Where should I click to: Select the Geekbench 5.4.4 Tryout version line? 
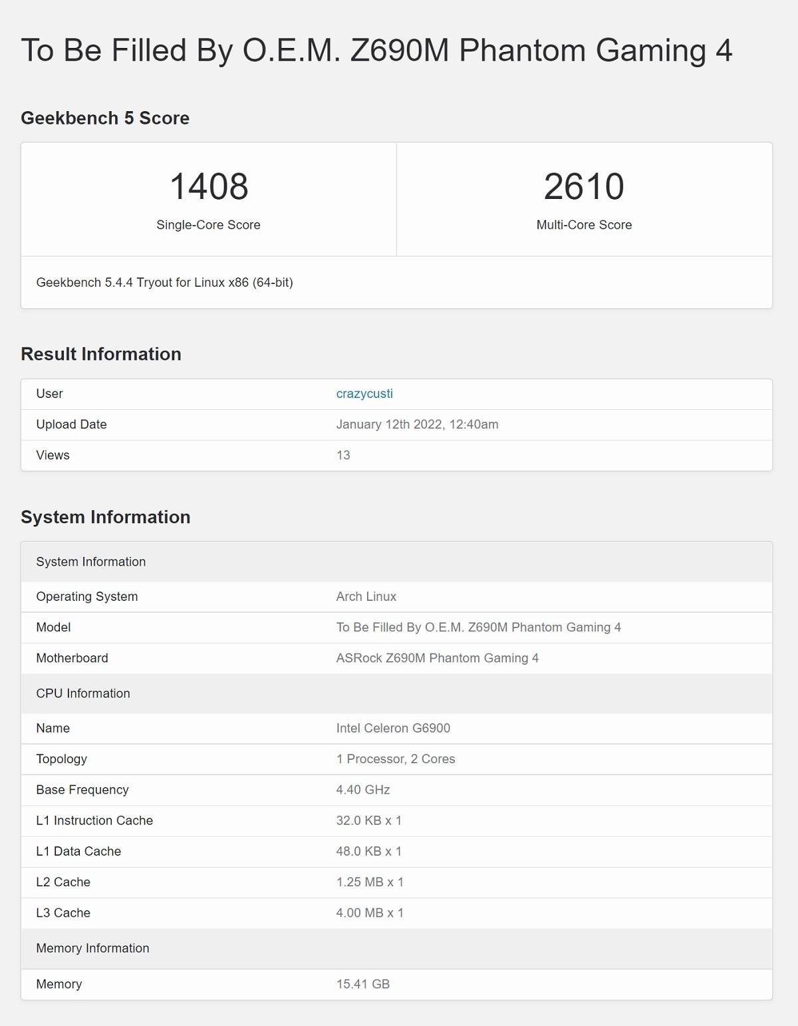pos(164,283)
